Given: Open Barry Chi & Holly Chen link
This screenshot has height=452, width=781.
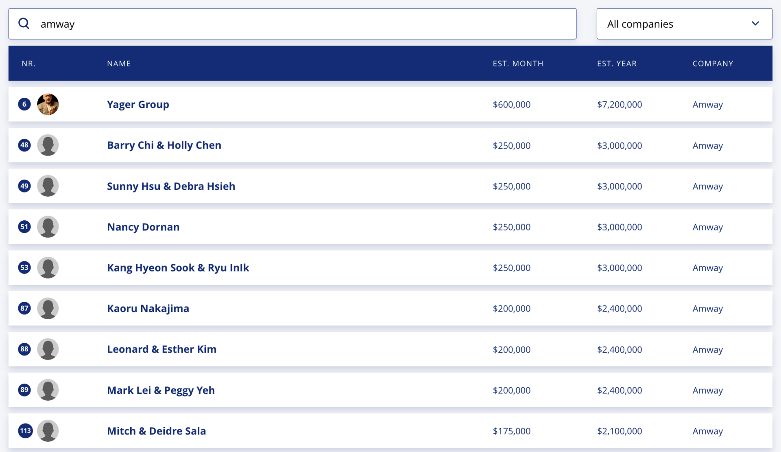Looking at the screenshot, I should [x=164, y=145].
